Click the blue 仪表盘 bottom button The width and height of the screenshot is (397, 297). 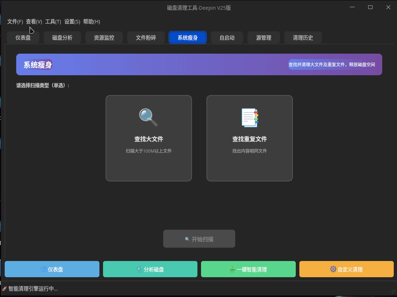click(52, 269)
